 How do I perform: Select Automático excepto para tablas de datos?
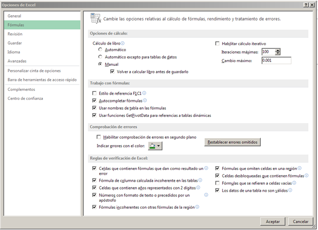(100, 57)
